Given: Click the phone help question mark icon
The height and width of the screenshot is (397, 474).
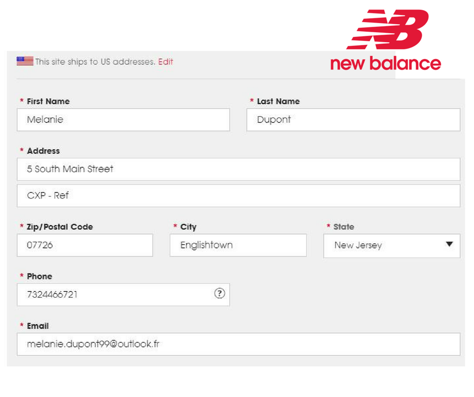Looking at the screenshot, I should point(219,293).
